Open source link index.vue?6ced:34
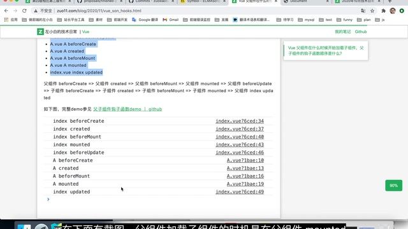Screen dimensions: 408x229 tap(240, 121)
